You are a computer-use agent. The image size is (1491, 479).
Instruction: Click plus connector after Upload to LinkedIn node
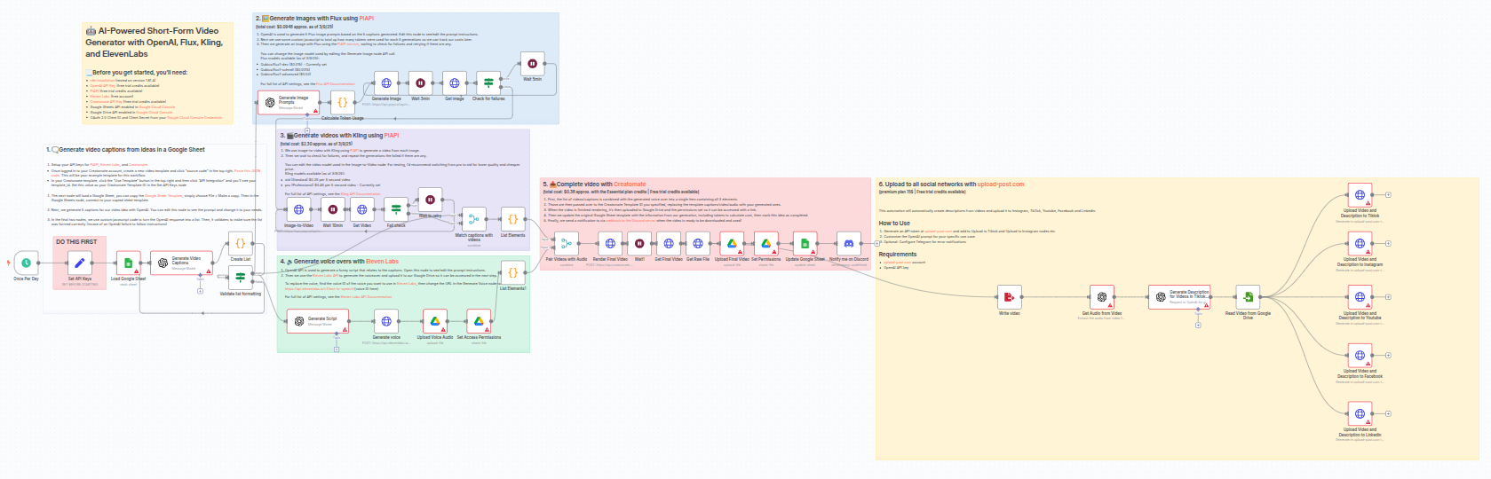[1388, 413]
